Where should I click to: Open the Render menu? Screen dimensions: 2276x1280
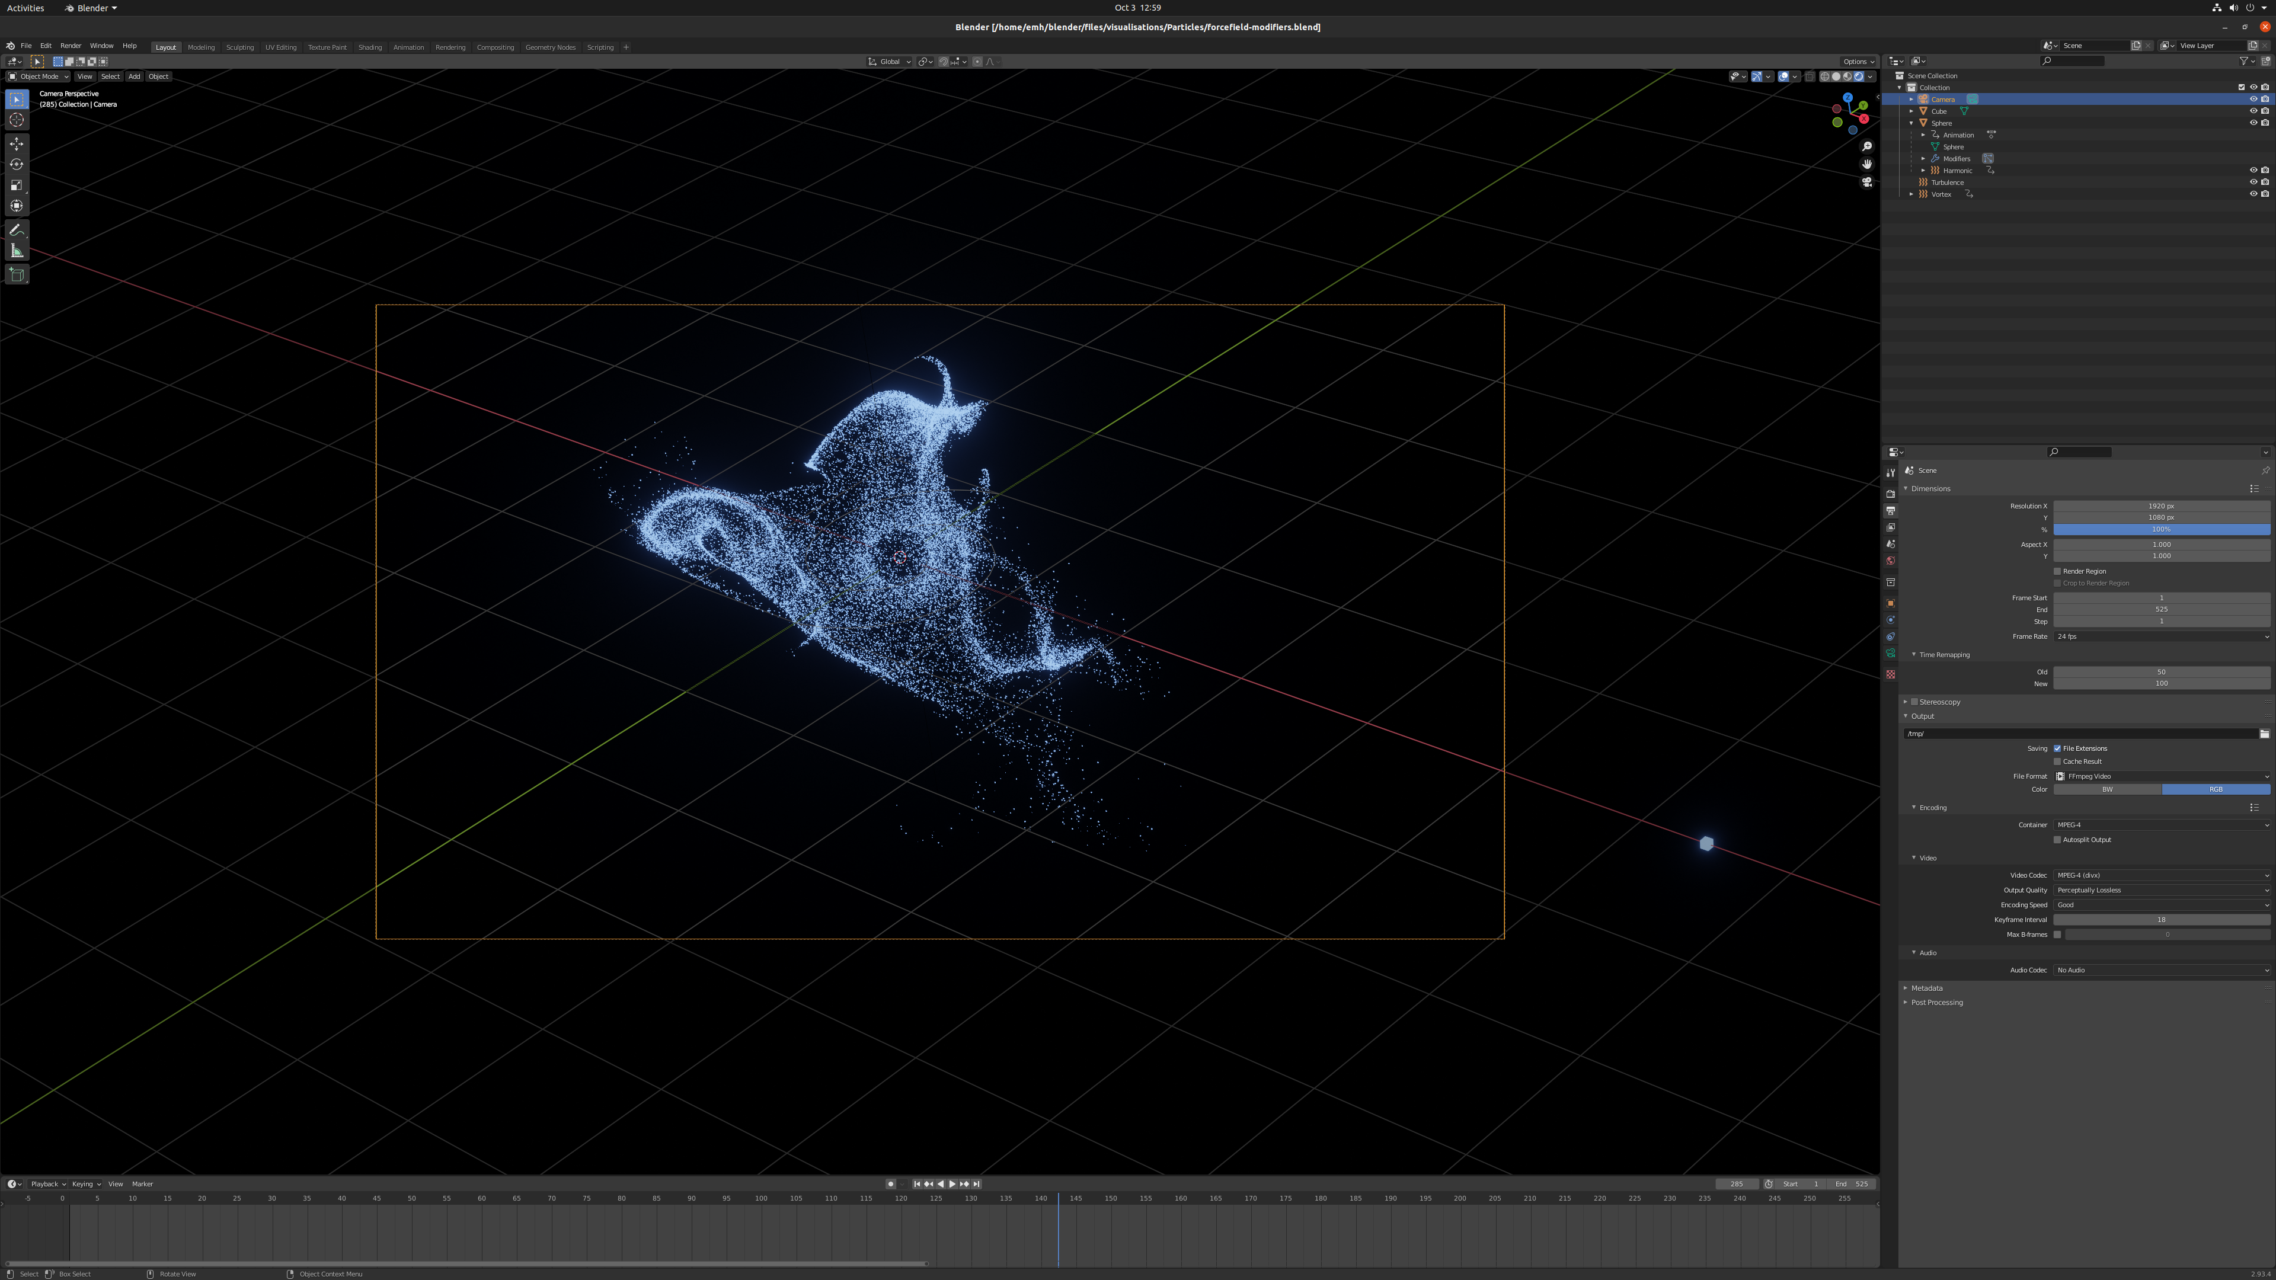71,46
